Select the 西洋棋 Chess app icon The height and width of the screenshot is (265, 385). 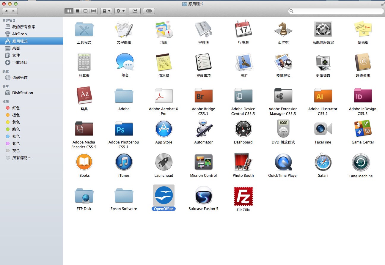pos(283,29)
